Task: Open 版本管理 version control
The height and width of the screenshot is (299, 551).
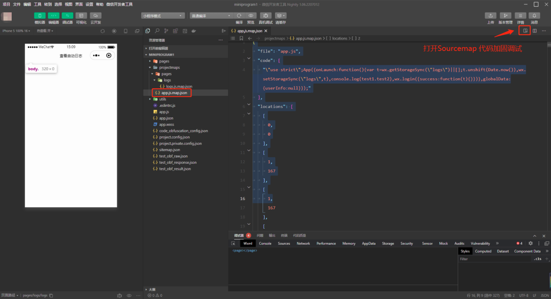Action: (505, 16)
